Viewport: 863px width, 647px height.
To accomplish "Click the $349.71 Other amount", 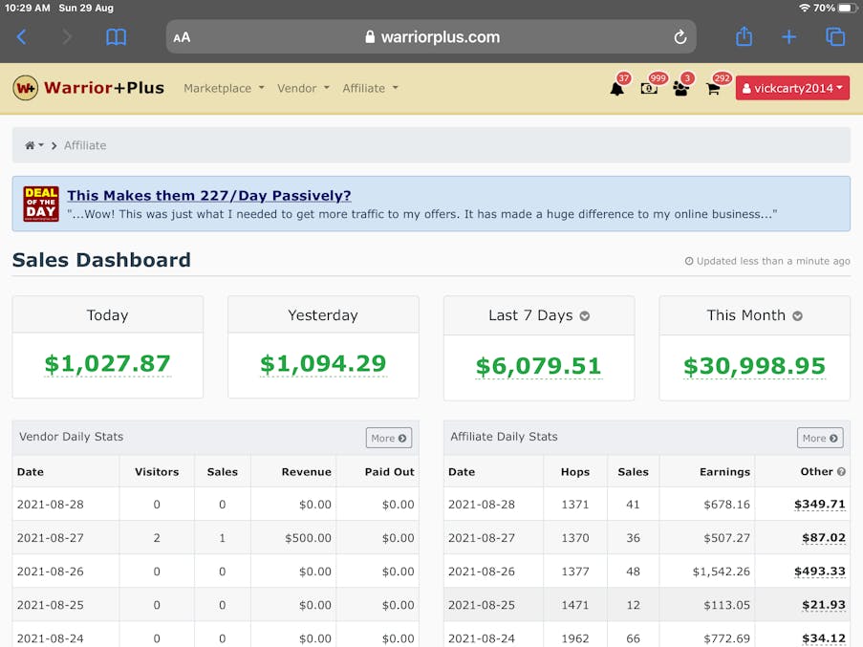I will pos(820,504).
